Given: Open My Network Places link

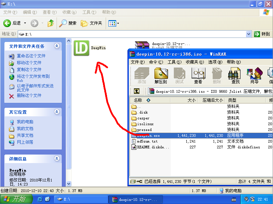Looking at the screenshot, I should [x=25, y=142].
